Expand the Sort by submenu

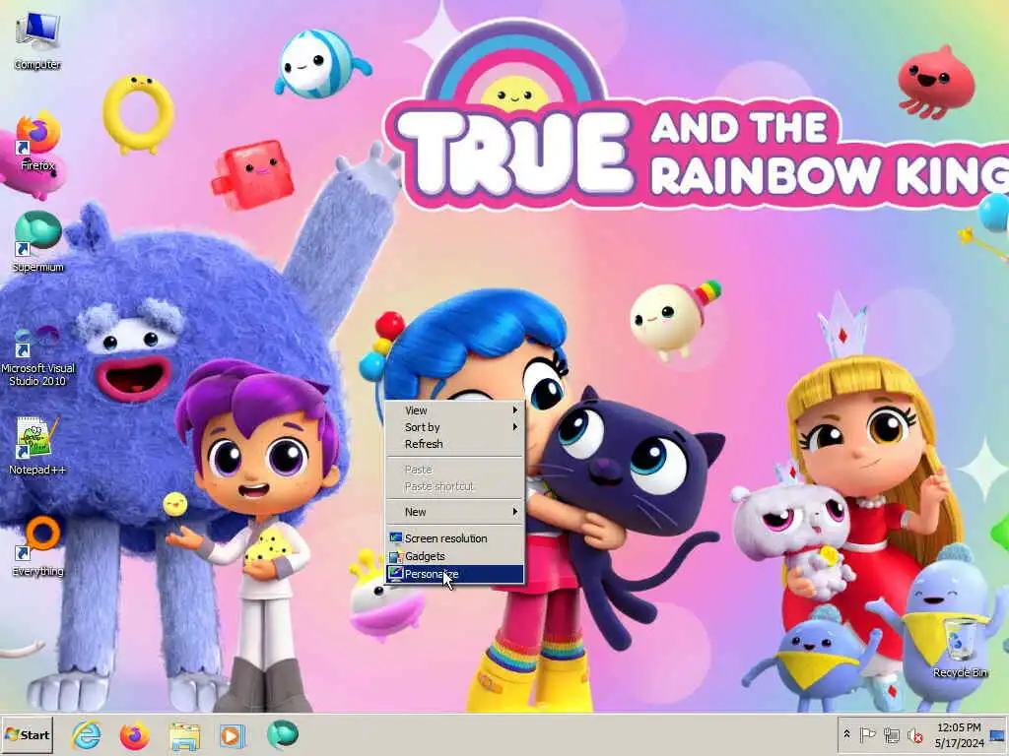(454, 427)
